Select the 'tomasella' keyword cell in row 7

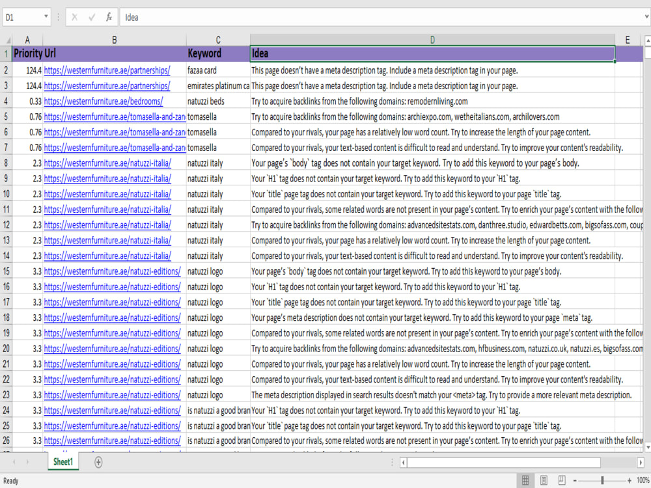pos(218,148)
